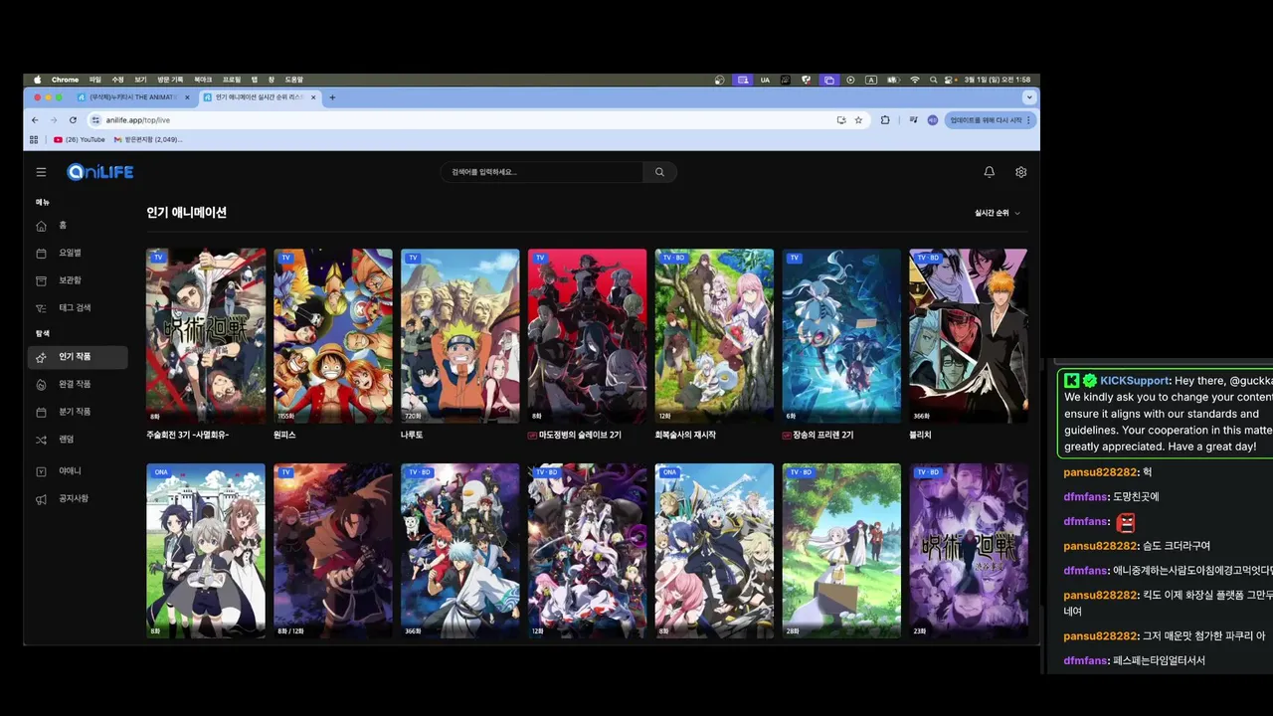
Task: Click the 회복술사의 재시작 title
Action: (x=685, y=435)
